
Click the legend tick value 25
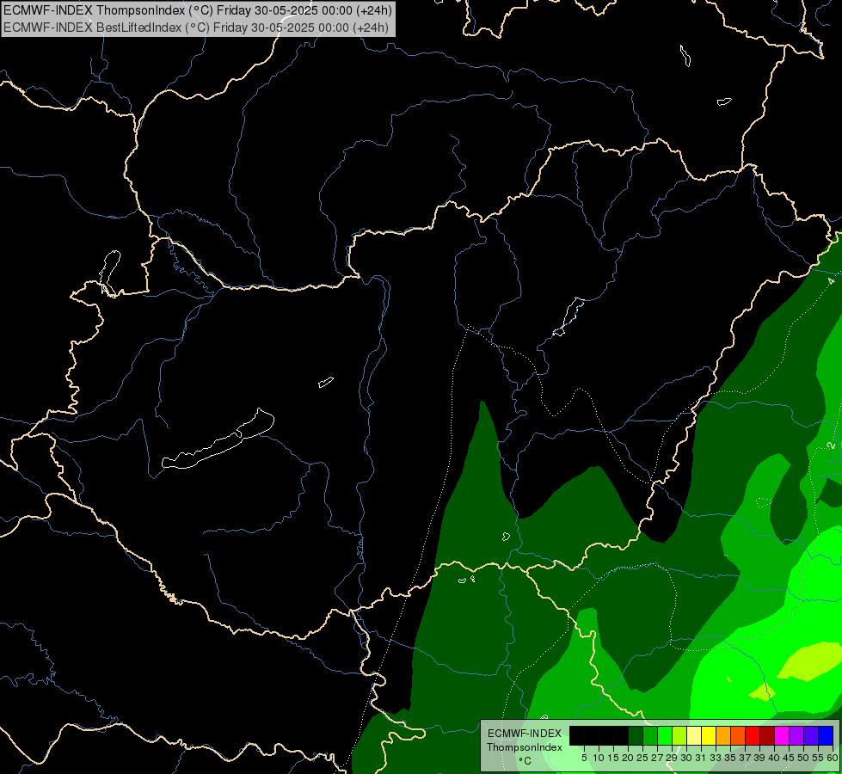pos(642,758)
